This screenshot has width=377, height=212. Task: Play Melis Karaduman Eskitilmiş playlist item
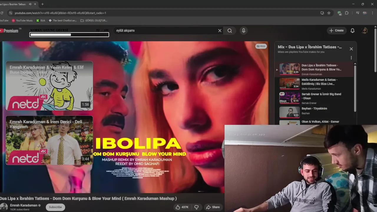[x=314, y=84]
